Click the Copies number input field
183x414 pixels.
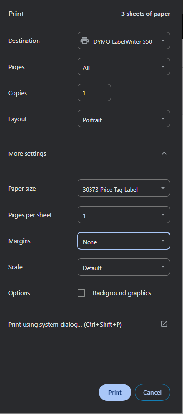(x=94, y=93)
